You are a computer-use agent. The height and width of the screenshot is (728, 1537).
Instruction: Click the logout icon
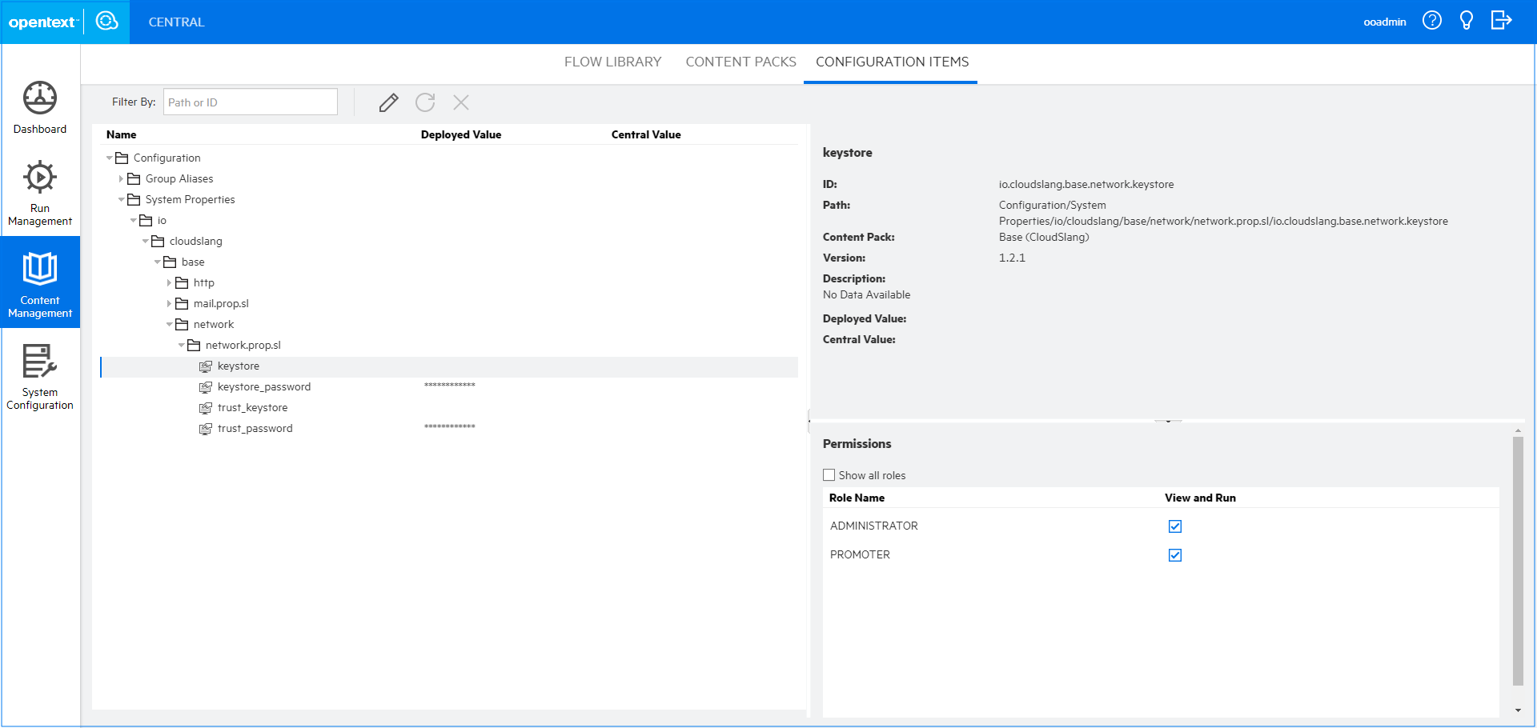pyautogui.click(x=1501, y=20)
